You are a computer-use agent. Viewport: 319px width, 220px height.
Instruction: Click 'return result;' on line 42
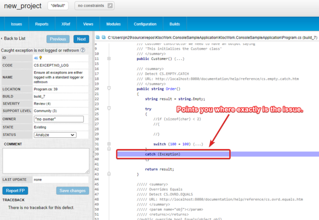[159, 169]
